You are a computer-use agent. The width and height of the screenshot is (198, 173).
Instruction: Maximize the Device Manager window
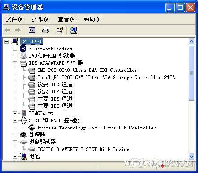pos(180,7)
